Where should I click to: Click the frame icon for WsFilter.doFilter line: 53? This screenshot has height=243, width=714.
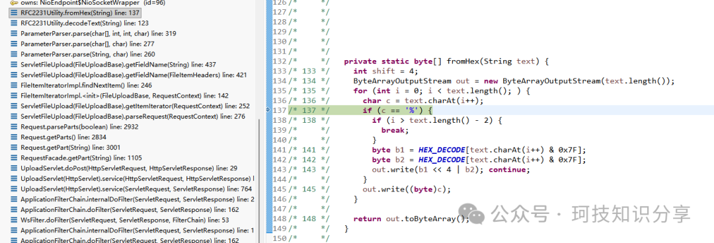coord(14,221)
